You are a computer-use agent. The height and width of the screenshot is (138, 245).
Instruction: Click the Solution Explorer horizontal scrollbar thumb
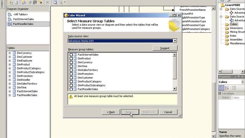[227, 72]
